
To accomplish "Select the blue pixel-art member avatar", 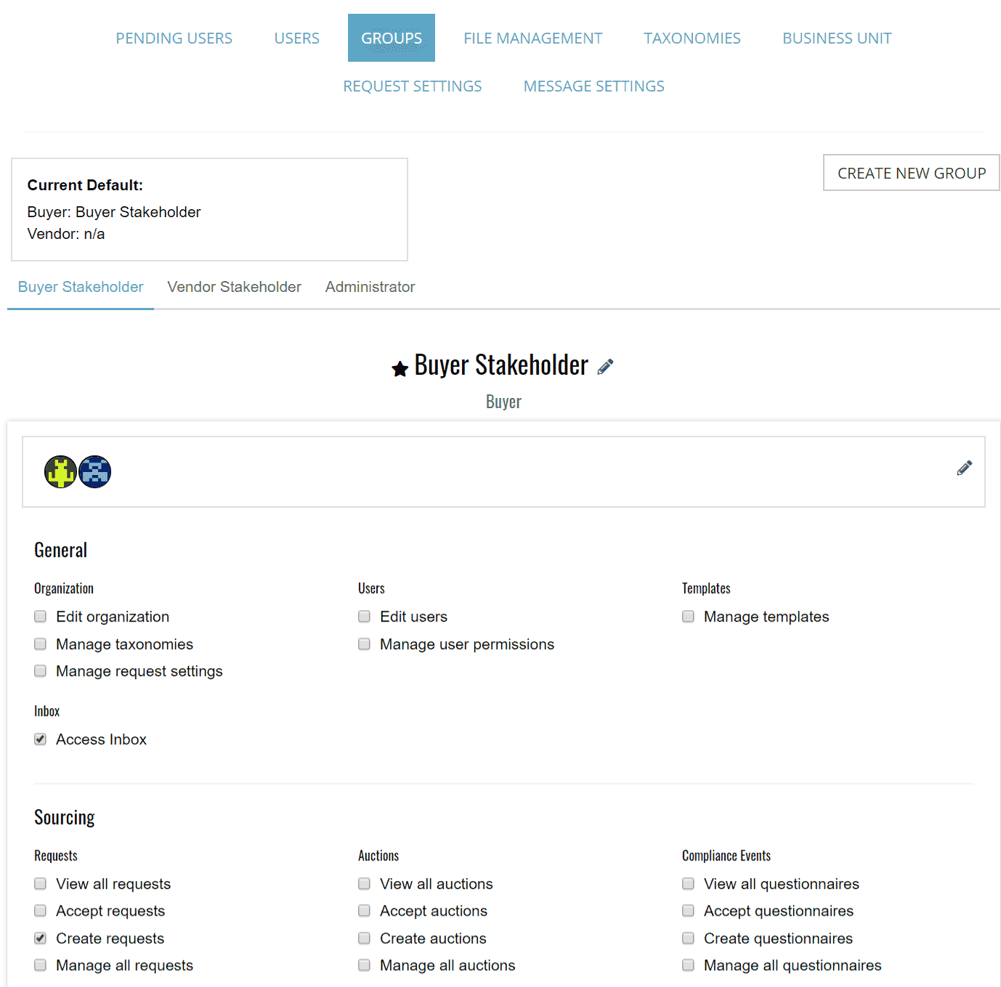I will point(94,472).
